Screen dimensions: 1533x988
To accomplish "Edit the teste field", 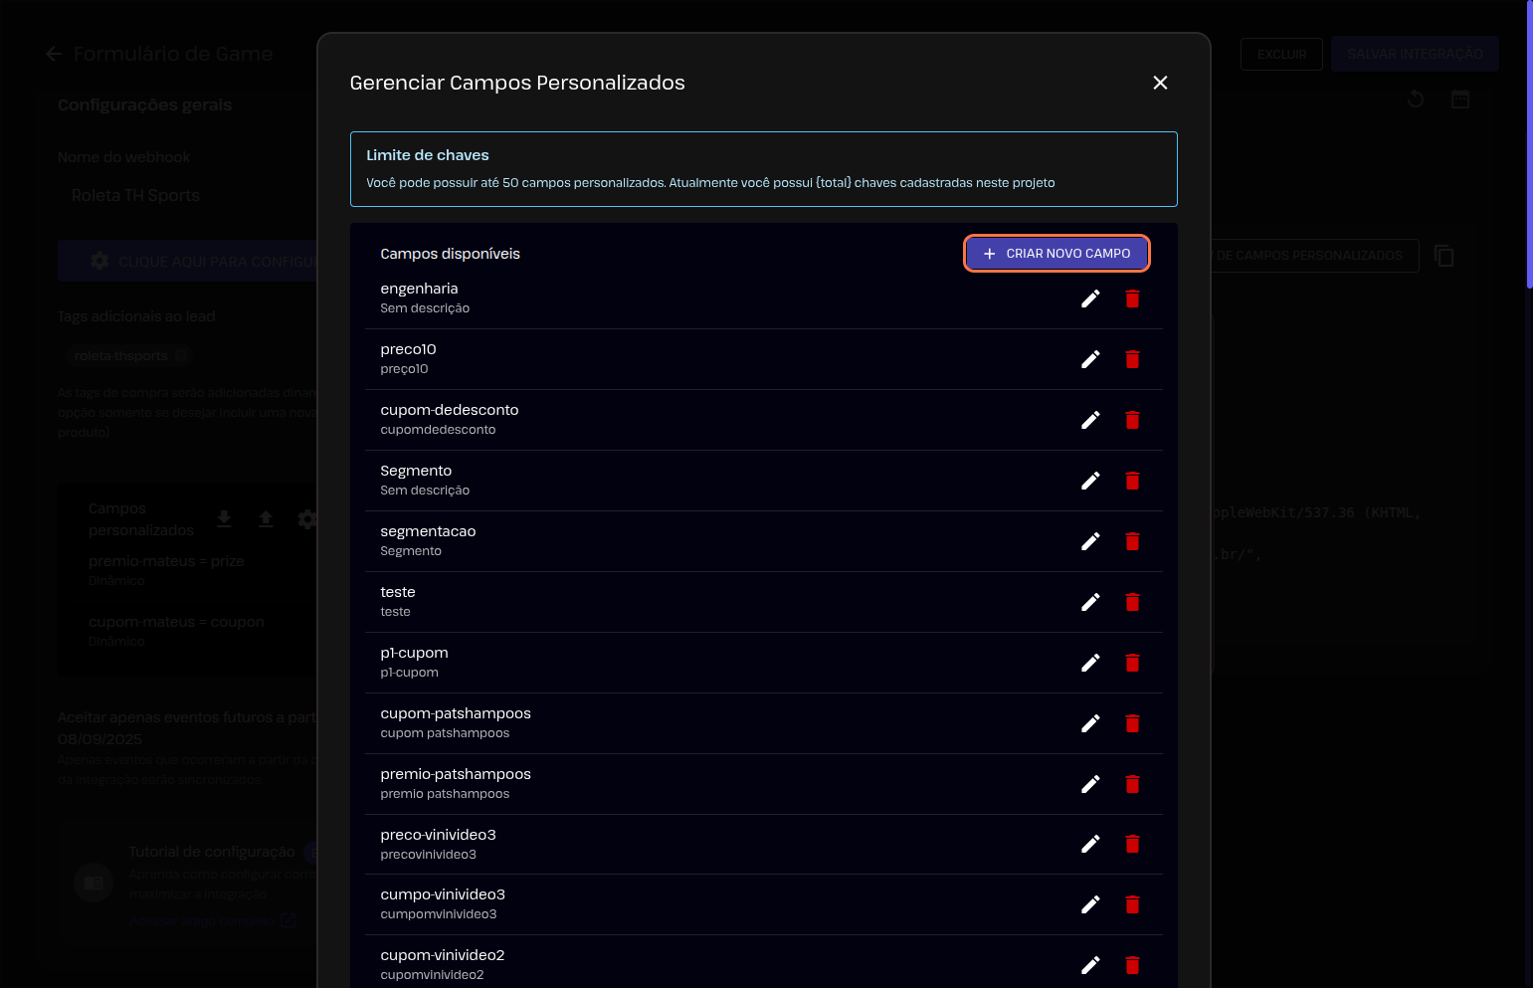I will tap(1090, 602).
